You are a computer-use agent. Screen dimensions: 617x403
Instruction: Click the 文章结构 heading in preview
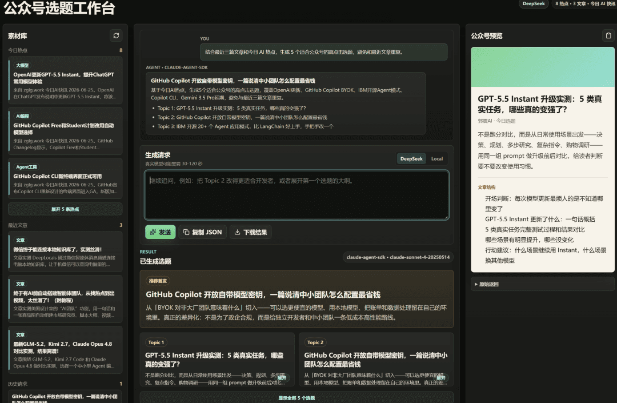point(486,187)
